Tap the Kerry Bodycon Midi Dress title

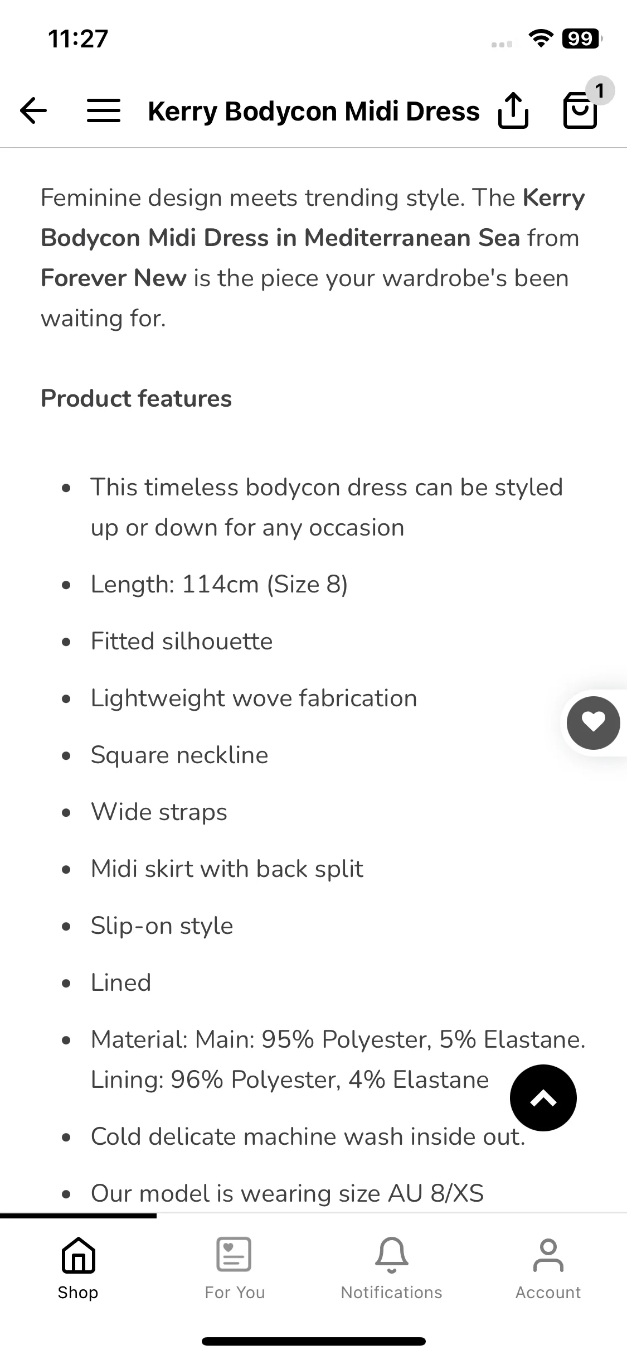[x=314, y=111]
